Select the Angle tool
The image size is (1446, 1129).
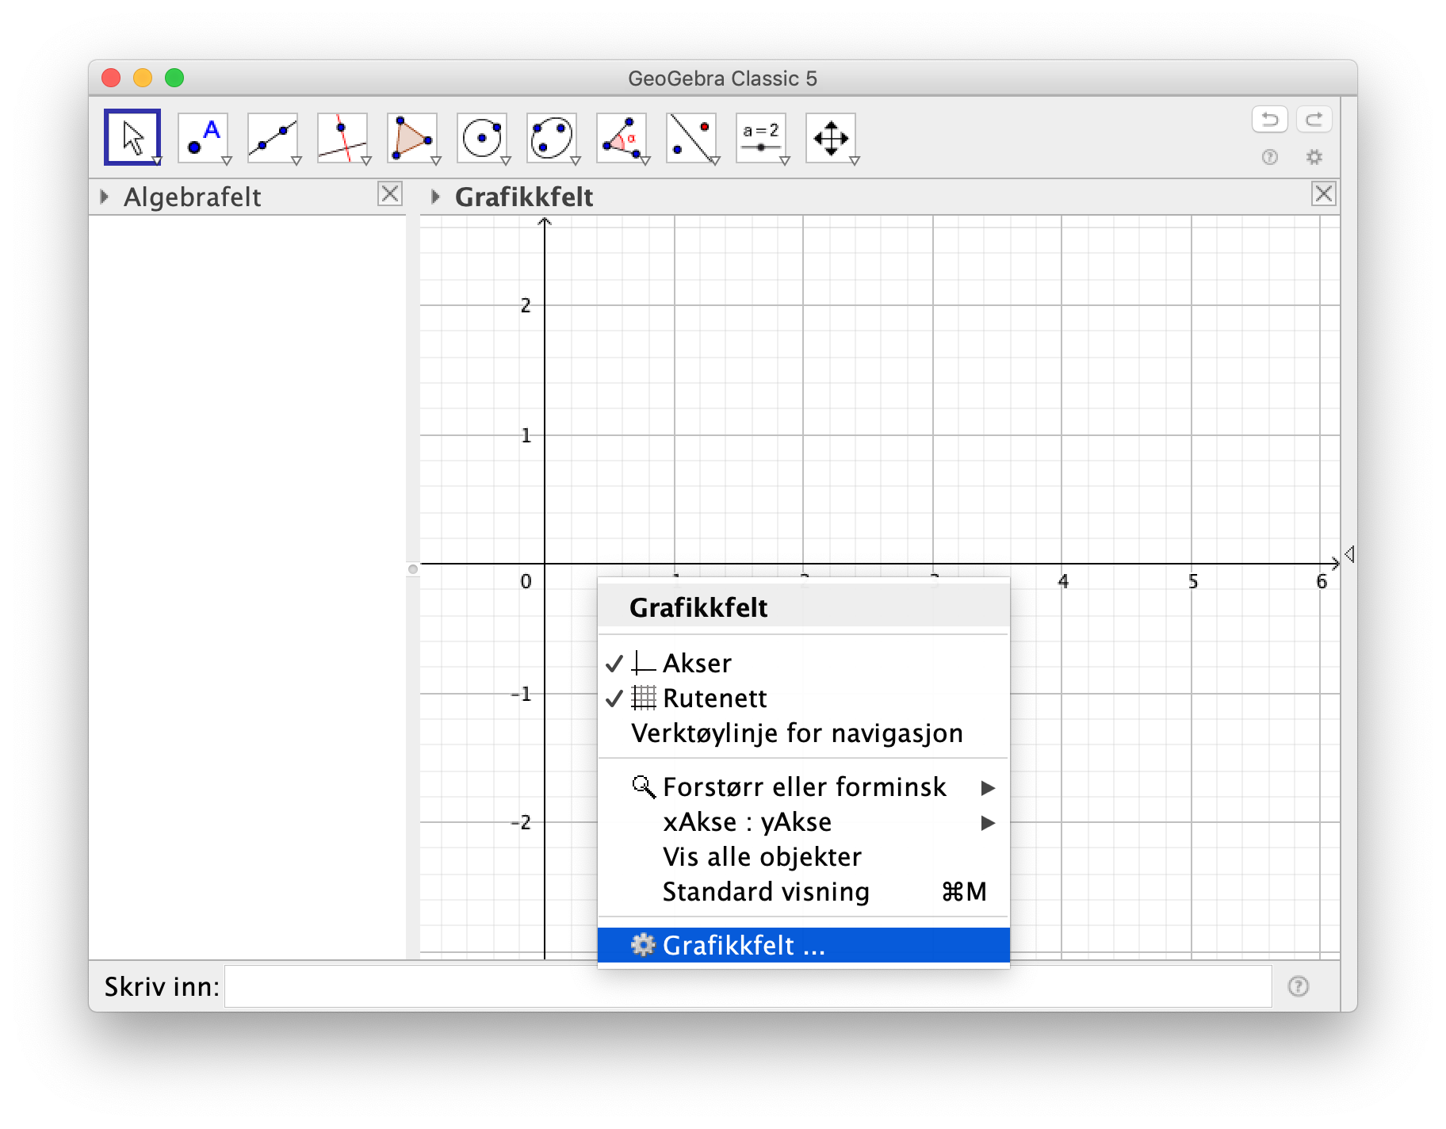click(622, 137)
